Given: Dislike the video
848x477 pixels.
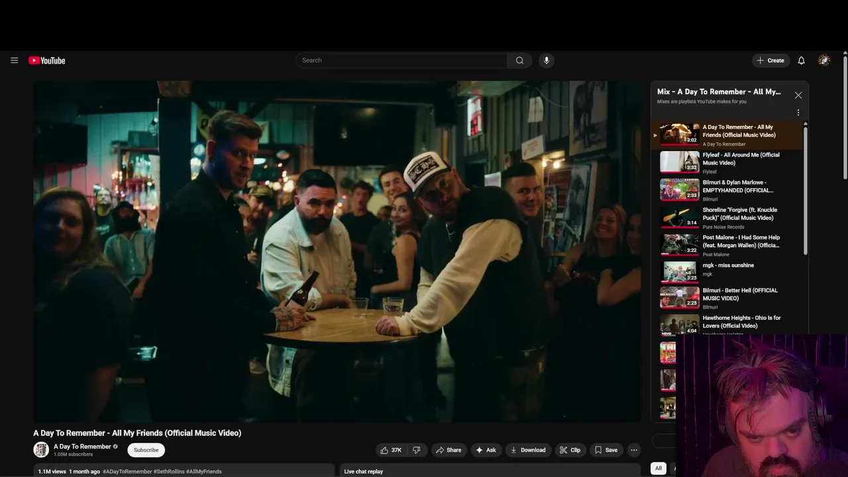Looking at the screenshot, I should tap(417, 450).
